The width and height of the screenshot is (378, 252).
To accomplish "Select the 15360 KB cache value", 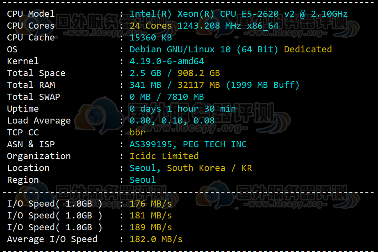I will point(150,38).
